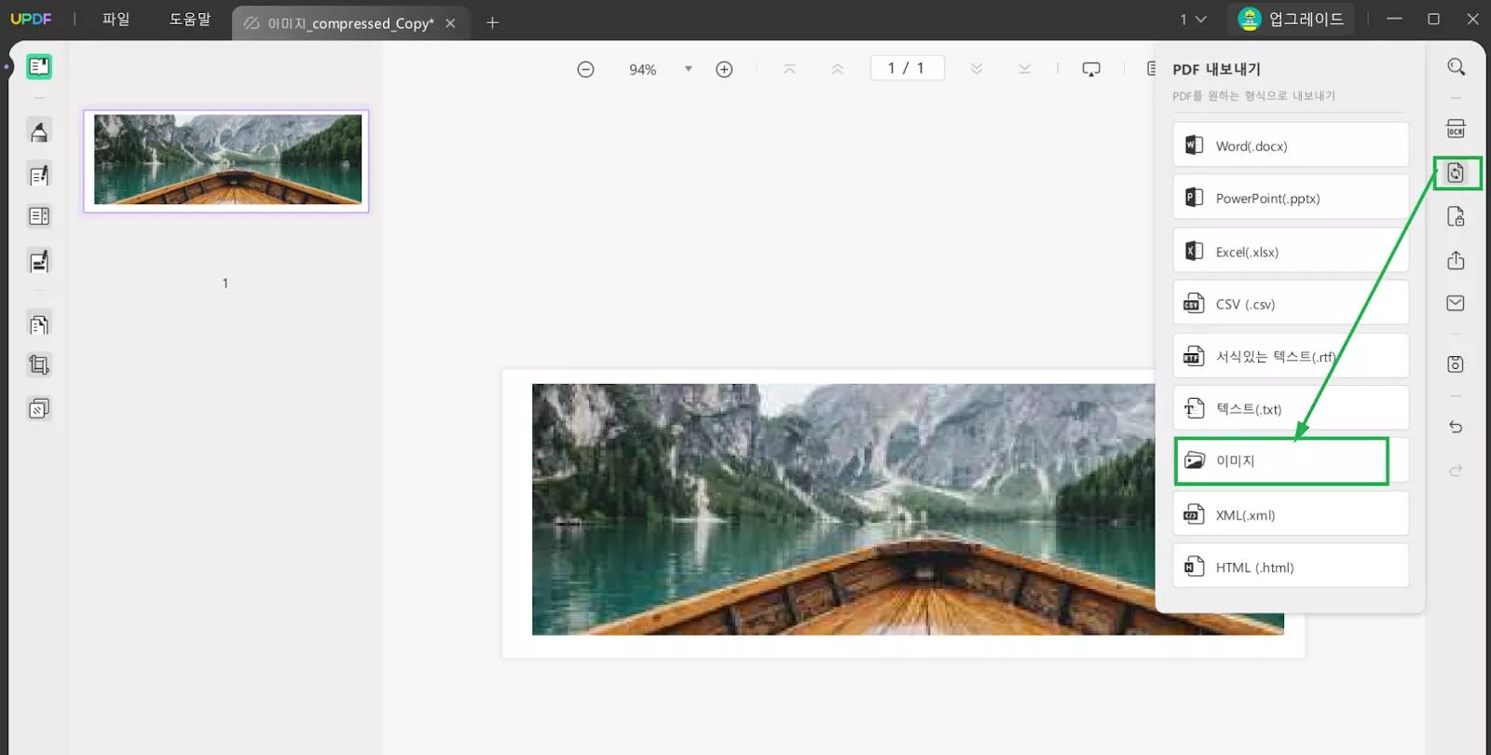Viewport: 1491px width, 755px height.
Task: Jump to the last page
Action: [1024, 69]
